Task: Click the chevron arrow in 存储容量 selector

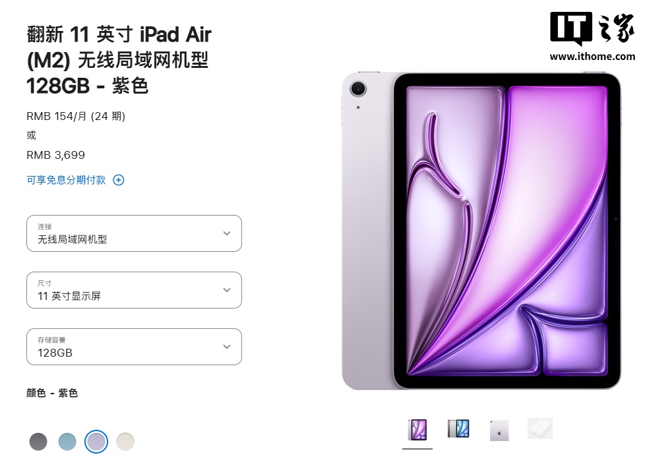Action: [x=227, y=347]
